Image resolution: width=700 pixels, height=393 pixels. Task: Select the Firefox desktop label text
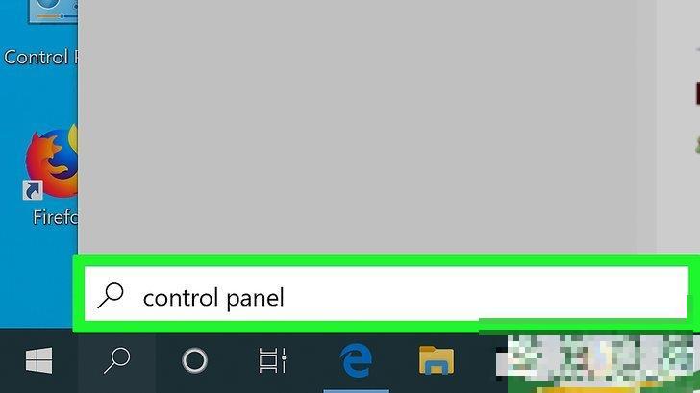point(56,217)
